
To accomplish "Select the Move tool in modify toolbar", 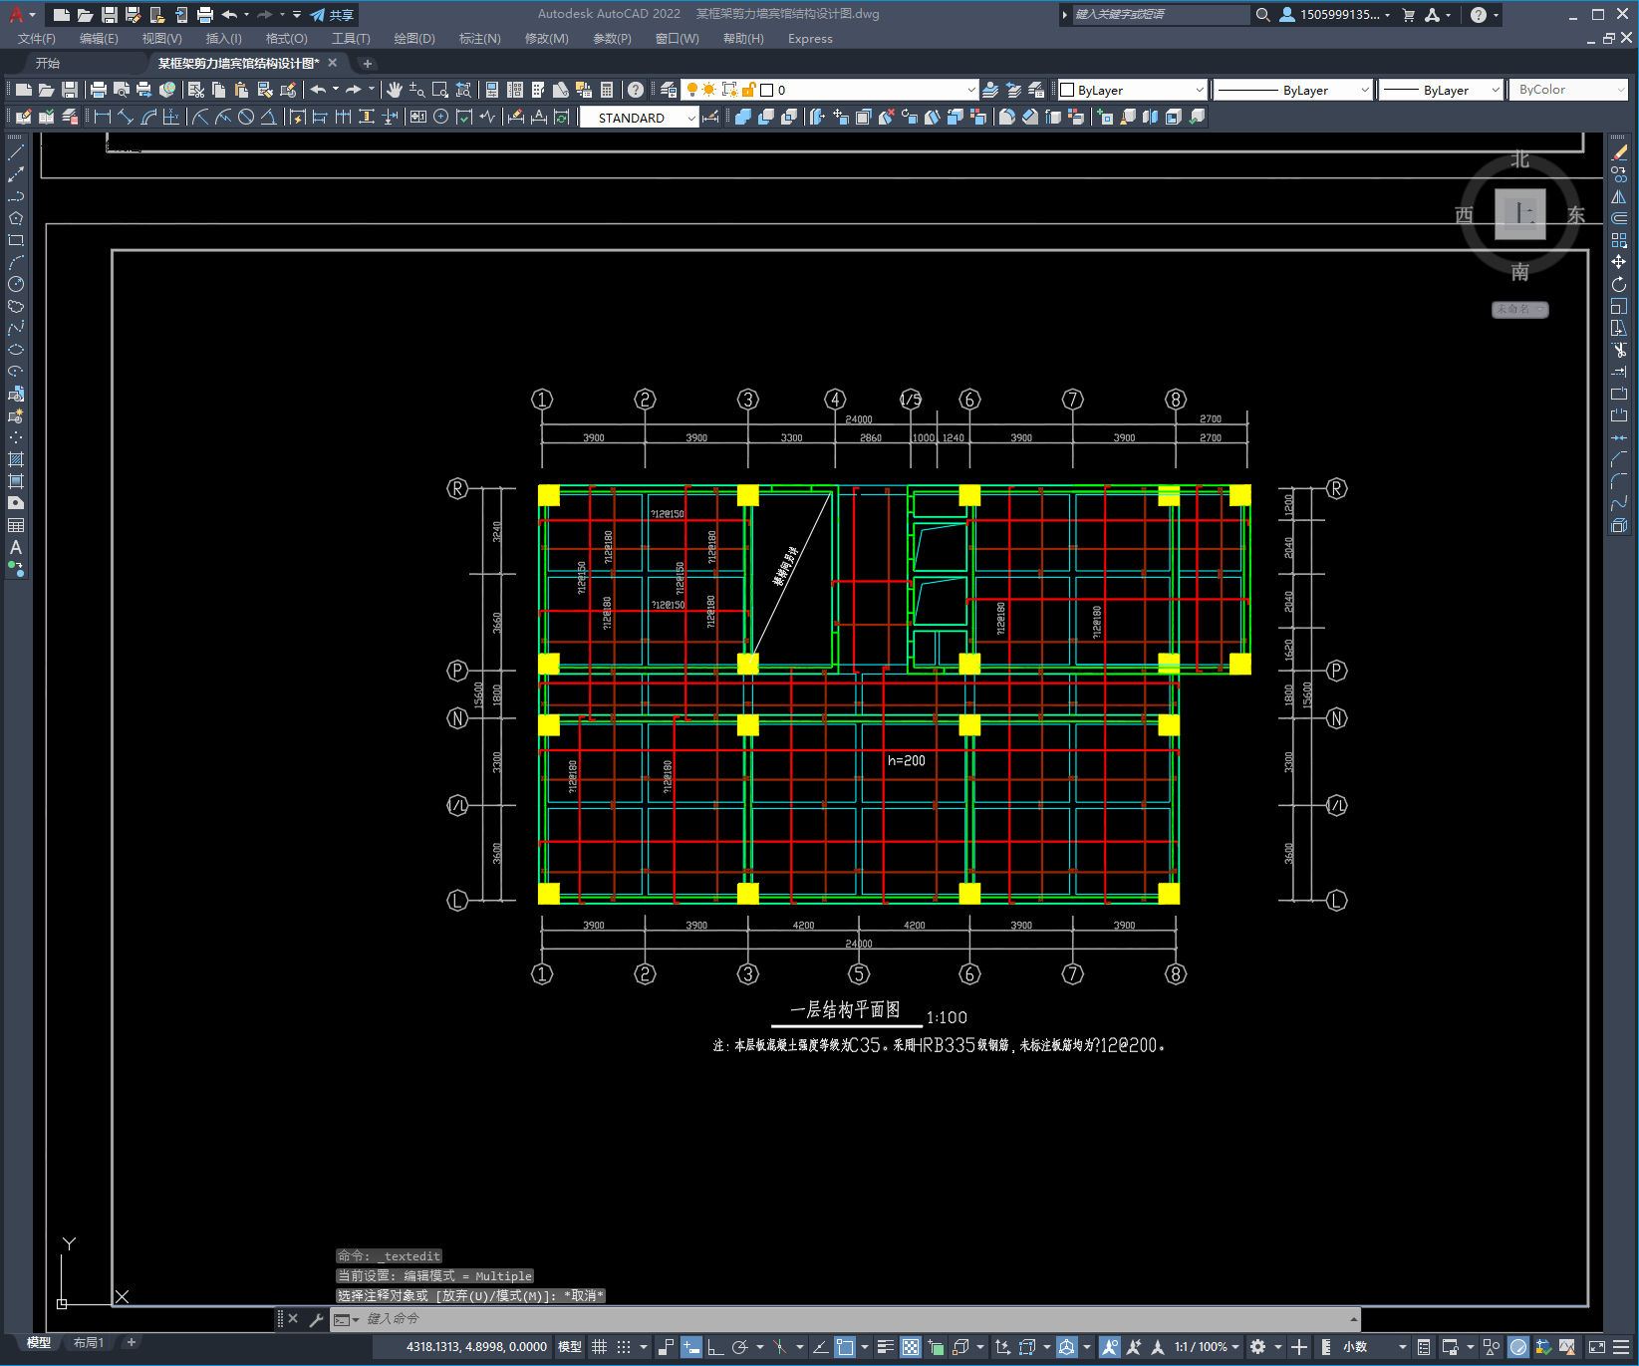I will [1619, 262].
